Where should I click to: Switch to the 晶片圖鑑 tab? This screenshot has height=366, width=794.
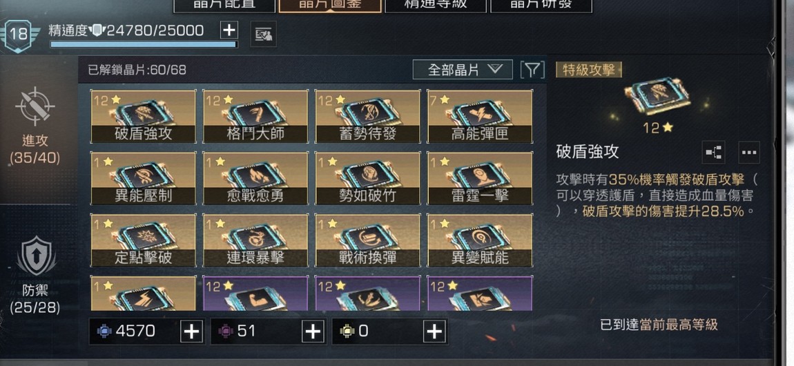(x=329, y=5)
